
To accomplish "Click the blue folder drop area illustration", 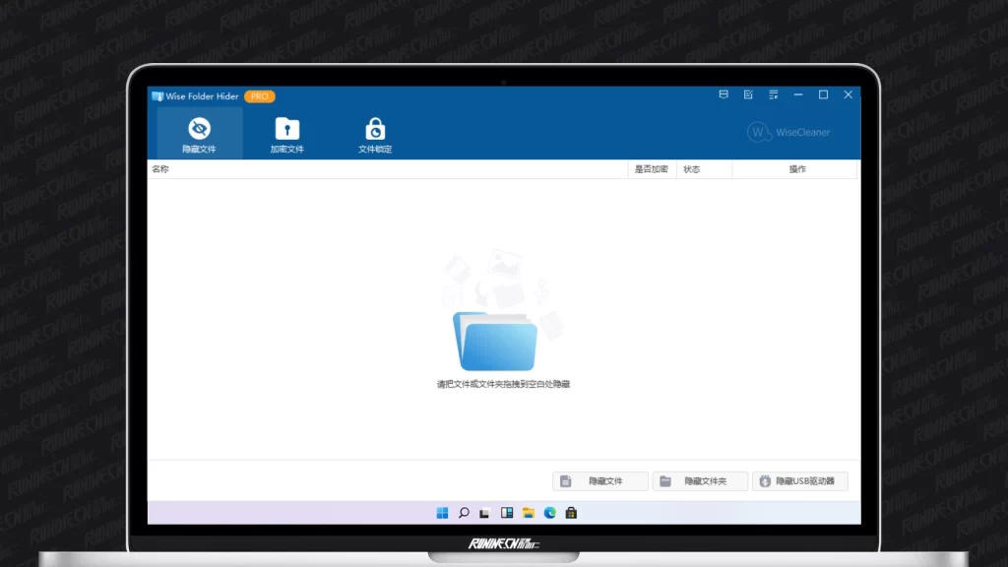I will [x=495, y=340].
